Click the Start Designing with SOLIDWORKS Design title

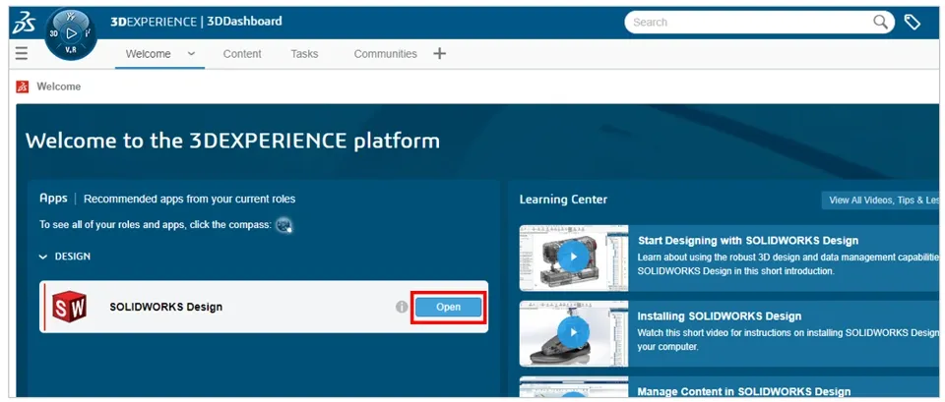(x=748, y=241)
